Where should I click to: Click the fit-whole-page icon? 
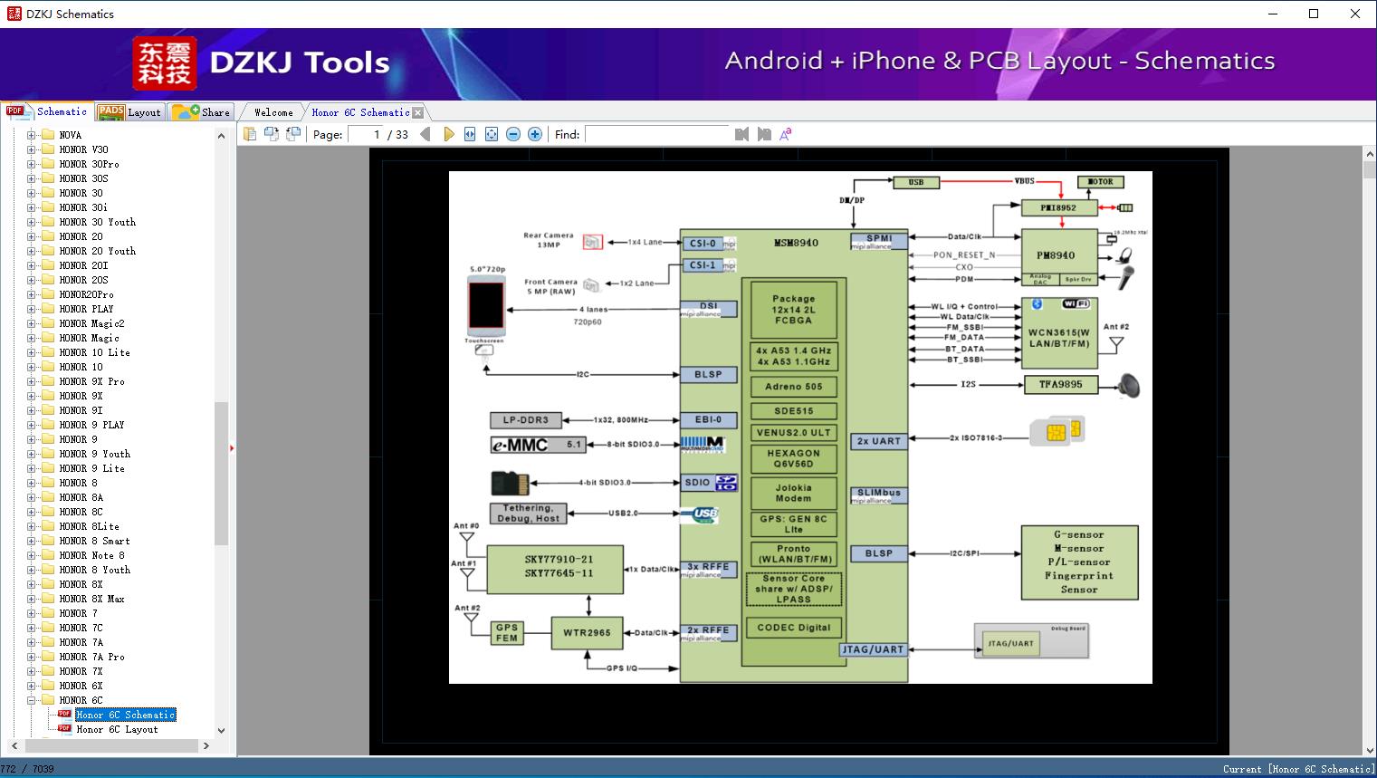[492, 134]
